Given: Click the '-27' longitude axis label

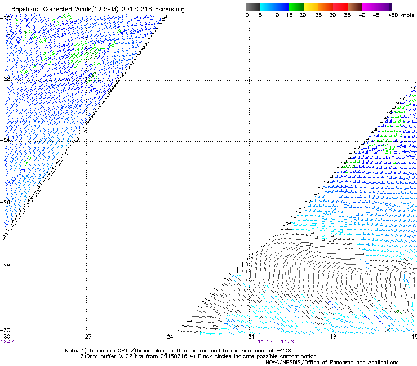Looking at the screenshot, I should click(86, 337).
